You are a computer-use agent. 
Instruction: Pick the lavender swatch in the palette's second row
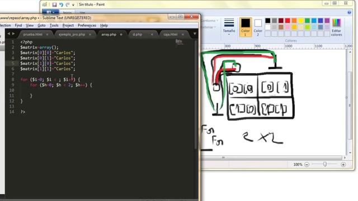point(327,27)
